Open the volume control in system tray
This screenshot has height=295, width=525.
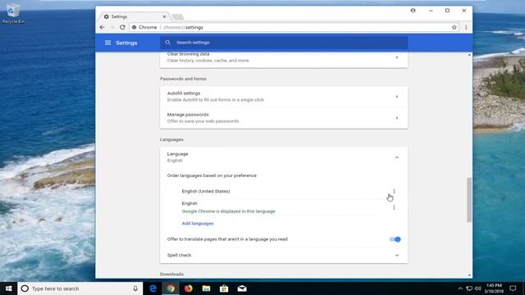click(x=477, y=288)
